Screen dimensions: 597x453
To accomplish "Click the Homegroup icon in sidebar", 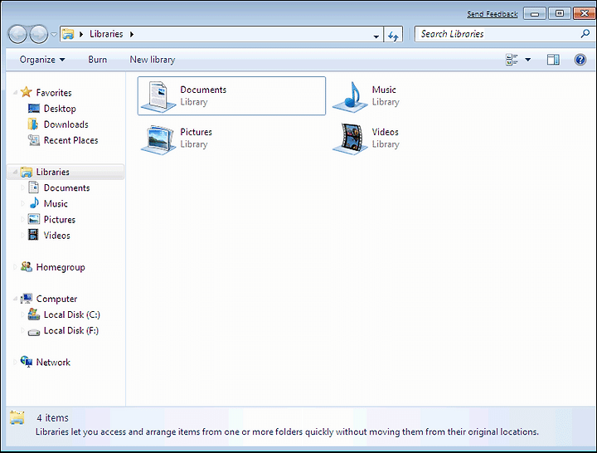I will point(27,266).
